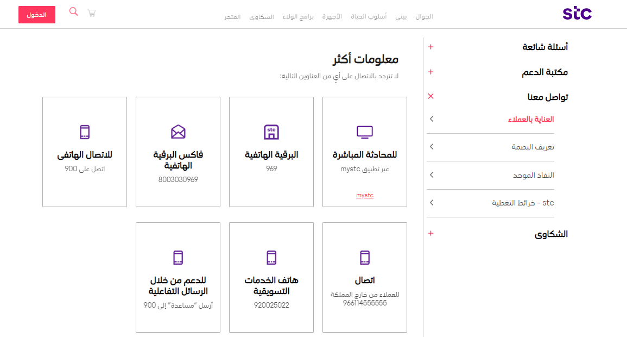The image size is (627, 337).
Task: Click the أسئلة شائعة heading
Action: tap(545, 47)
